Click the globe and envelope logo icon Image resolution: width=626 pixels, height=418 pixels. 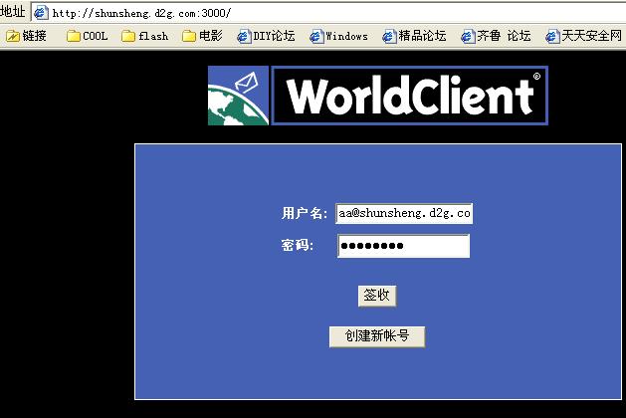(x=238, y=96)
